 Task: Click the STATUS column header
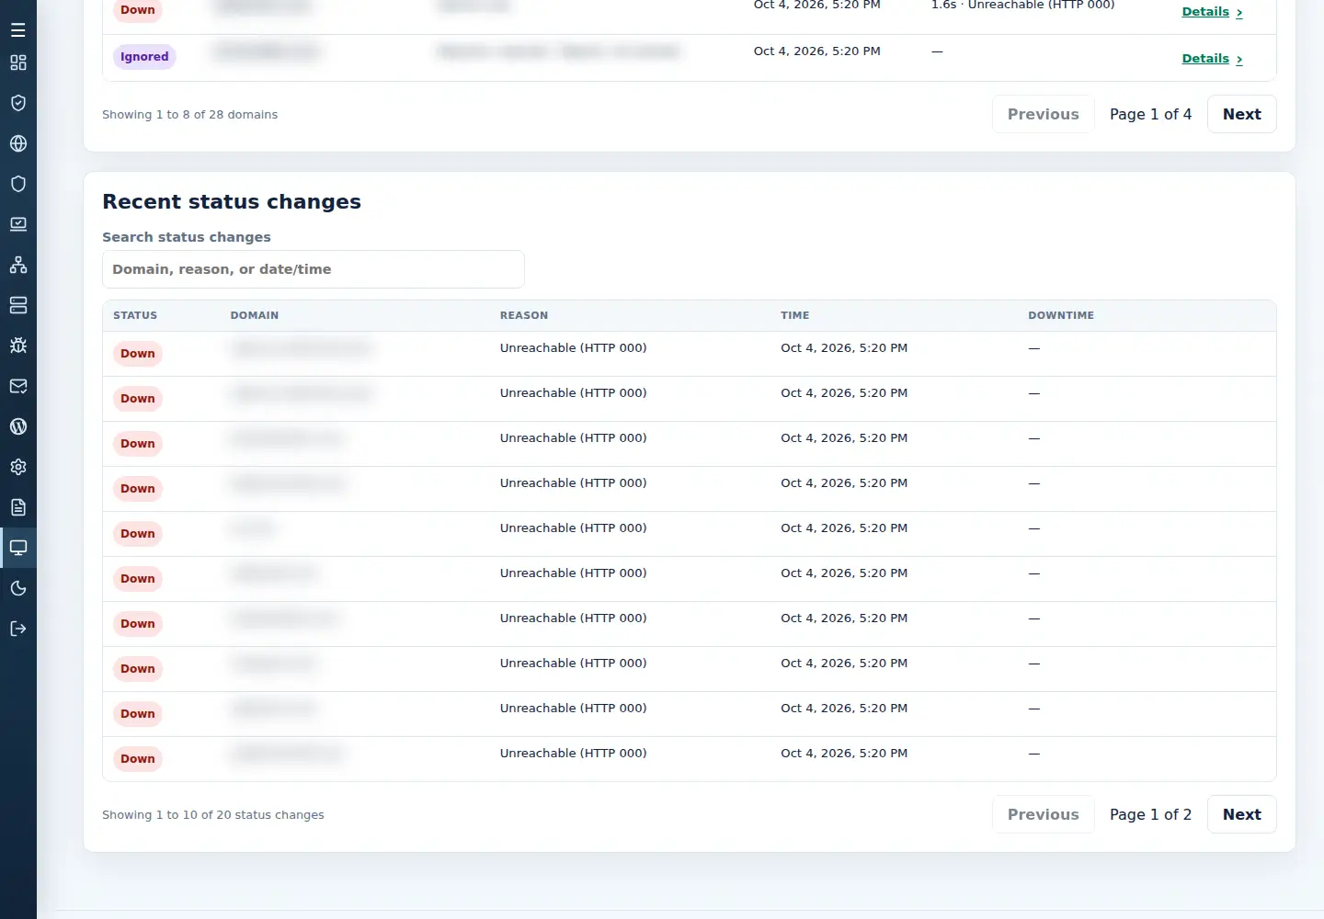click(135, 315)
